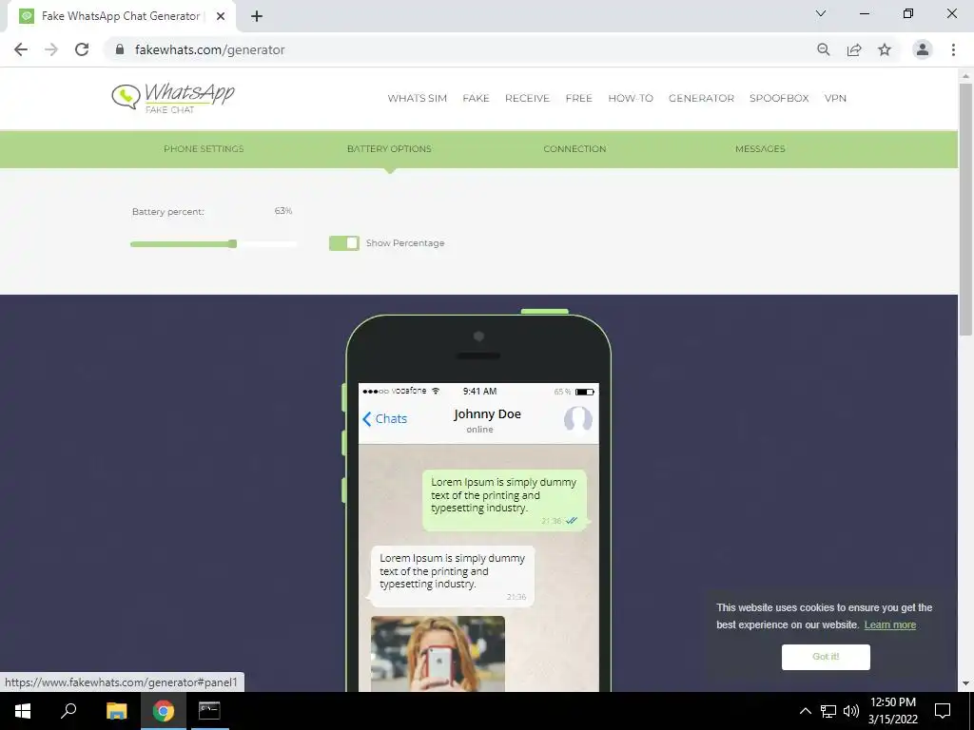Open the Chrome three-dot menu
The height and width of the screenshot is (730, 974).
pos(953,49)
